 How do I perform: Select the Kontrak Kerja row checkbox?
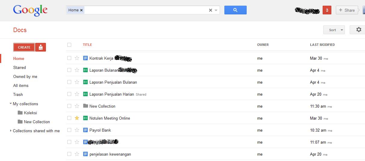pyautogui.click(x=69, y=58)
